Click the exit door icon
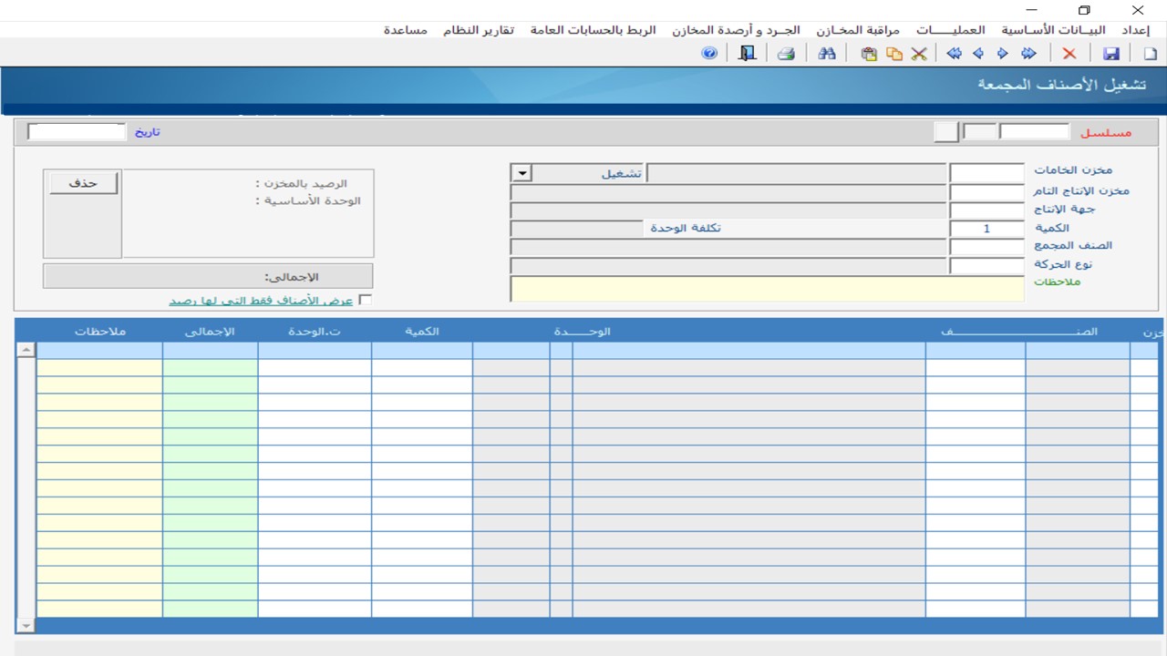1167x656 pixels. coord(748,54)
